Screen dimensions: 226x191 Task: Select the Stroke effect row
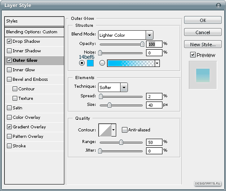(x=34, y=146)
